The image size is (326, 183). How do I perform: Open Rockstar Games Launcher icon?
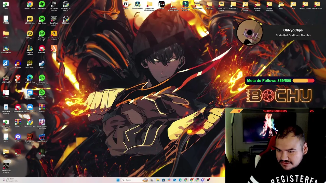tap(54, 35)
